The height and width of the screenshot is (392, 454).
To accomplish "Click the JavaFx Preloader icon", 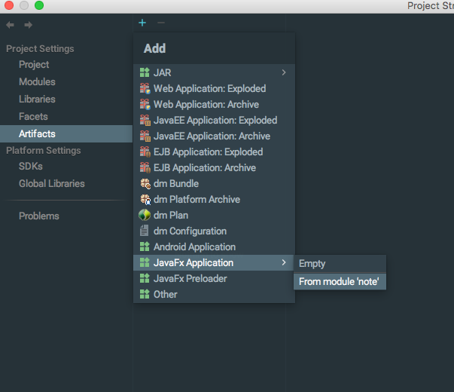I will pos(145,278).
